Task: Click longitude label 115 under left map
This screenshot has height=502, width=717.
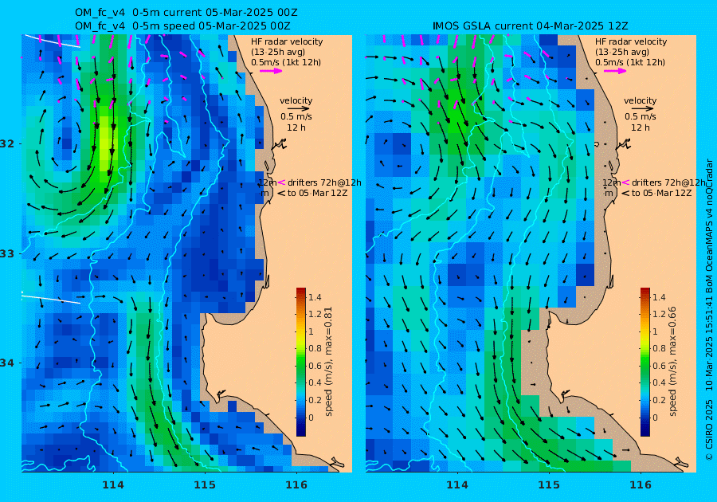Action: coord(205,485)
